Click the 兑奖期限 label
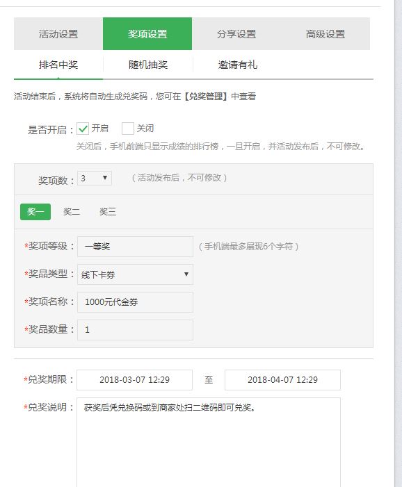 tap(49, 379)
